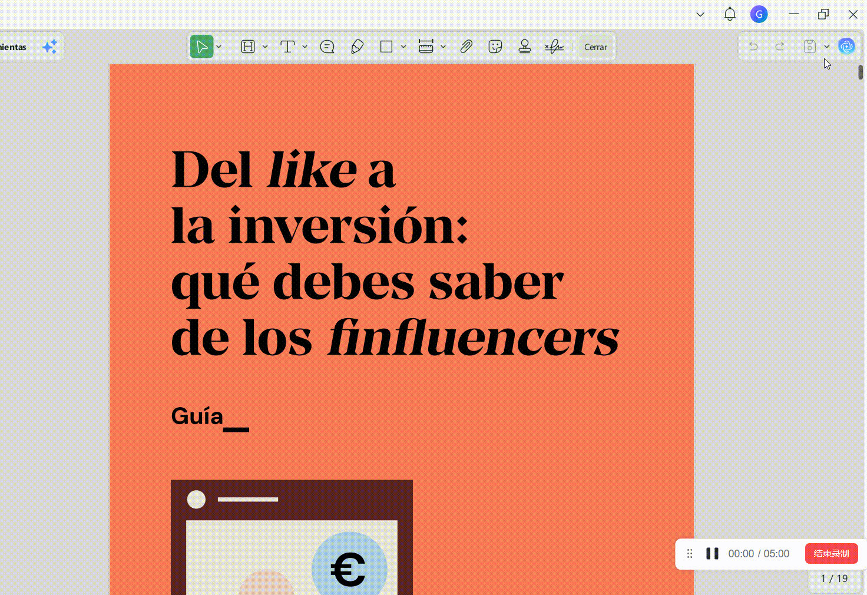Select the highlight text tool
The image size is (867, 595).
248,47
